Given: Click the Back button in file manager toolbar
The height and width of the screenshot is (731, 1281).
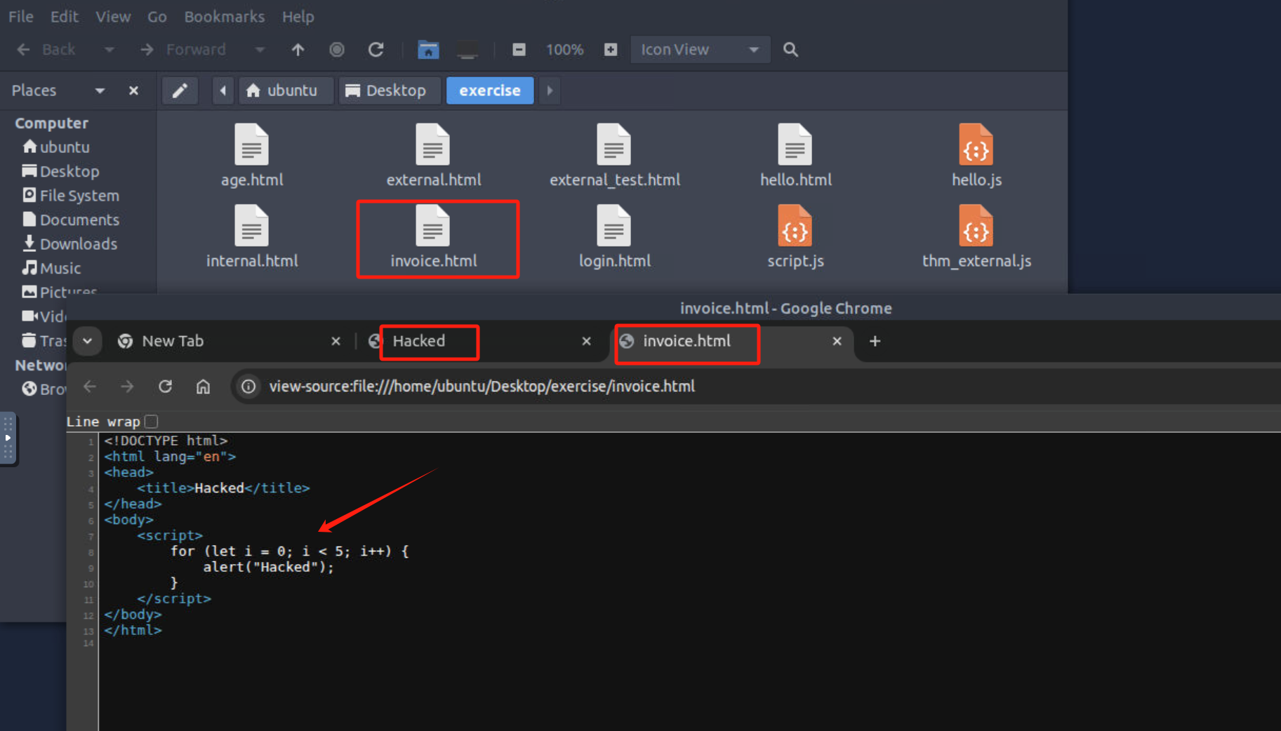Looking at the screenshot, I should point(46,50).
